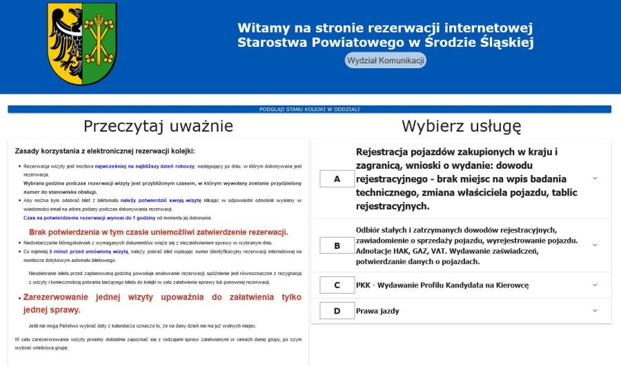This screenshot has height=366, width=621.
Task: Click the county coat of arms logo
Action: pos(77,43)
